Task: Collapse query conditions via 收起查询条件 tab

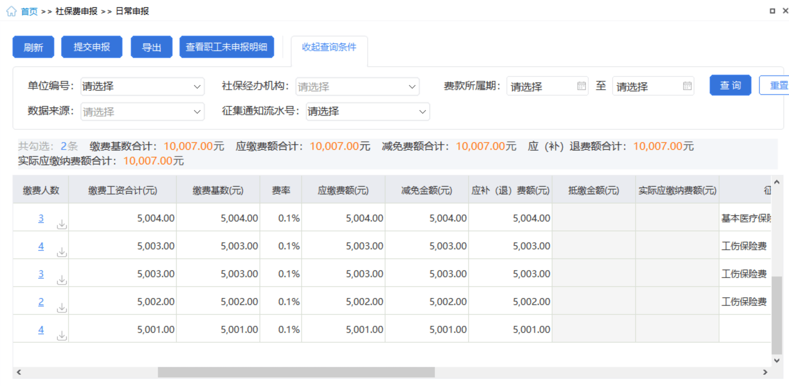Action: coord(329,47)
